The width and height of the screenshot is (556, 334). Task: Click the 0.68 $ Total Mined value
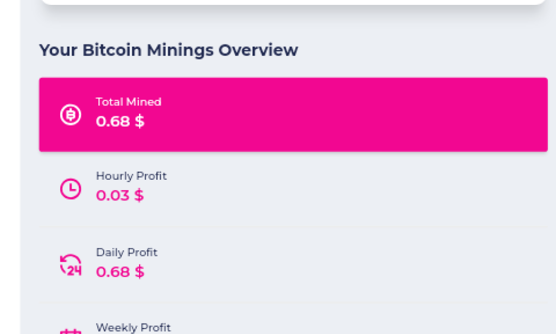pos(119,122)
